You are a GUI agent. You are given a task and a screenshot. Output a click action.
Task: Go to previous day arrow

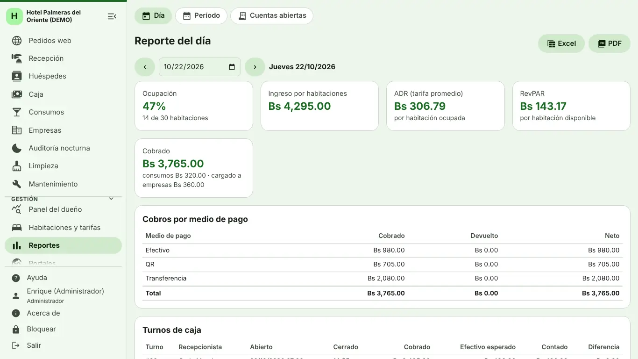pyautogui.click(x=145, y=67)
